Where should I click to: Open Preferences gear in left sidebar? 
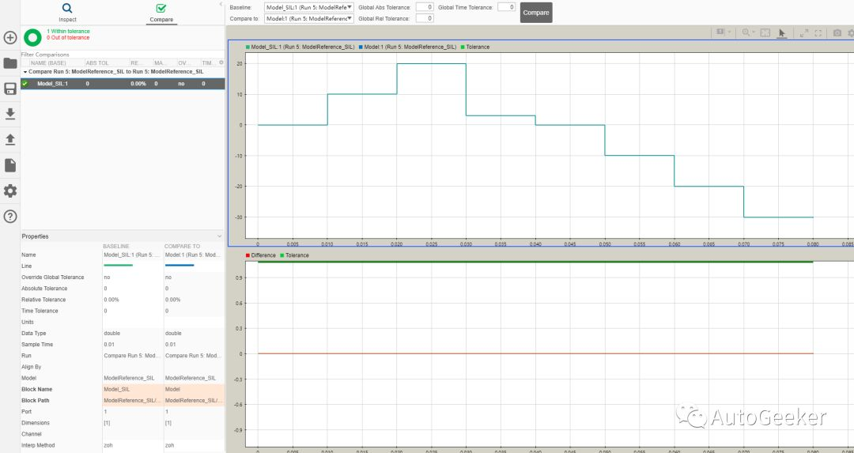(9, 191)
